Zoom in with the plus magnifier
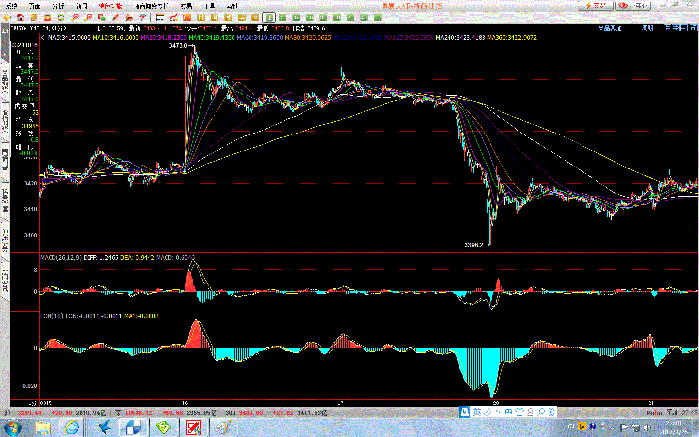The height and width of the screenshot is (437, 699). tap(75, 17)
